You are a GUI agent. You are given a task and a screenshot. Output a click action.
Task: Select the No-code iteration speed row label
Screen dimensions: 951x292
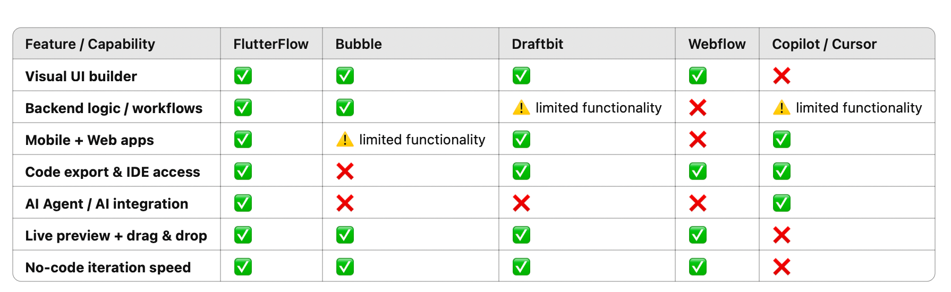point(108,268)
